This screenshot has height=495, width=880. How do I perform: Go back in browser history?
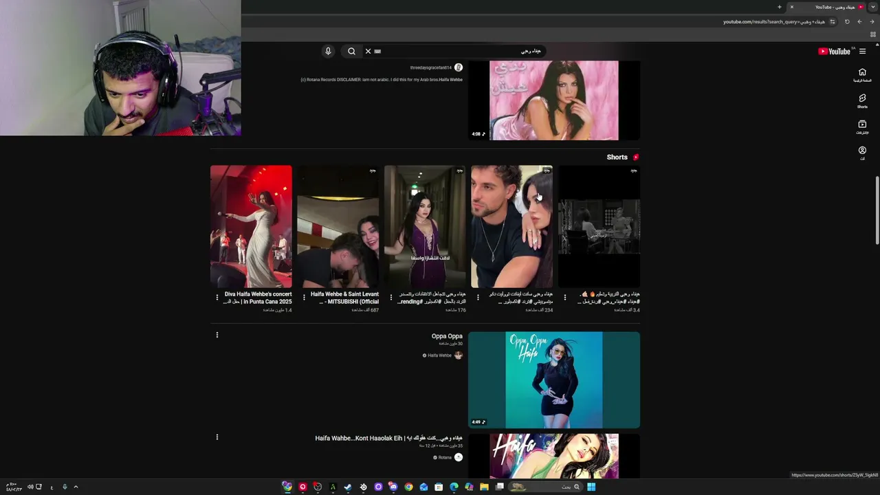coord(872,21)
